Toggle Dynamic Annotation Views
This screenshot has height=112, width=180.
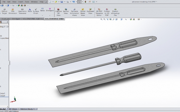75,12
